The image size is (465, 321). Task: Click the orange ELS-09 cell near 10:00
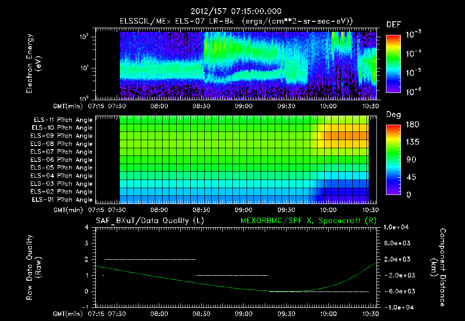[328, 136]
